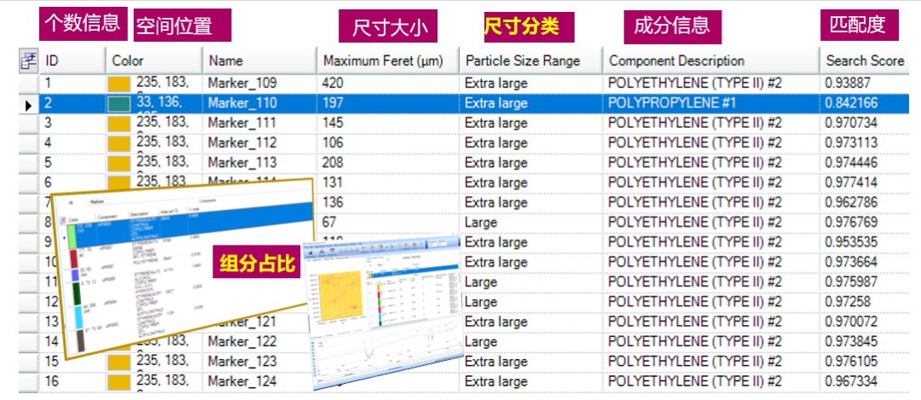Click the Maximum Feret value 145
The width and height of the screenshot is (921, 400).
[333, 124]
